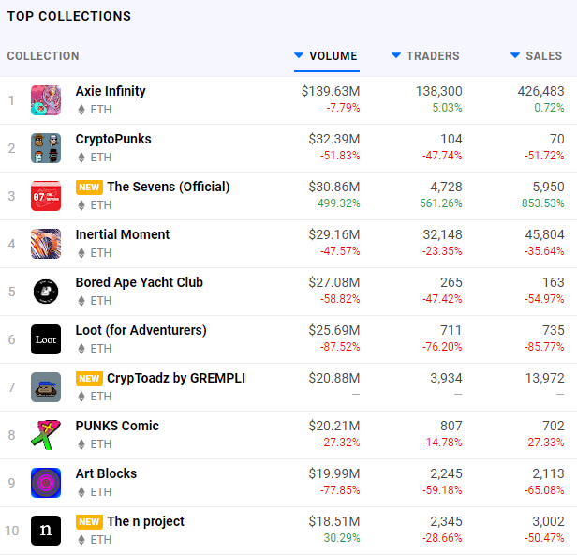Image resolution: width=577 pixels, height=555 pixels.
Task: Open the CrypToadz toad avatar icon
Action: pyautogui.click(x=46, y=387)
